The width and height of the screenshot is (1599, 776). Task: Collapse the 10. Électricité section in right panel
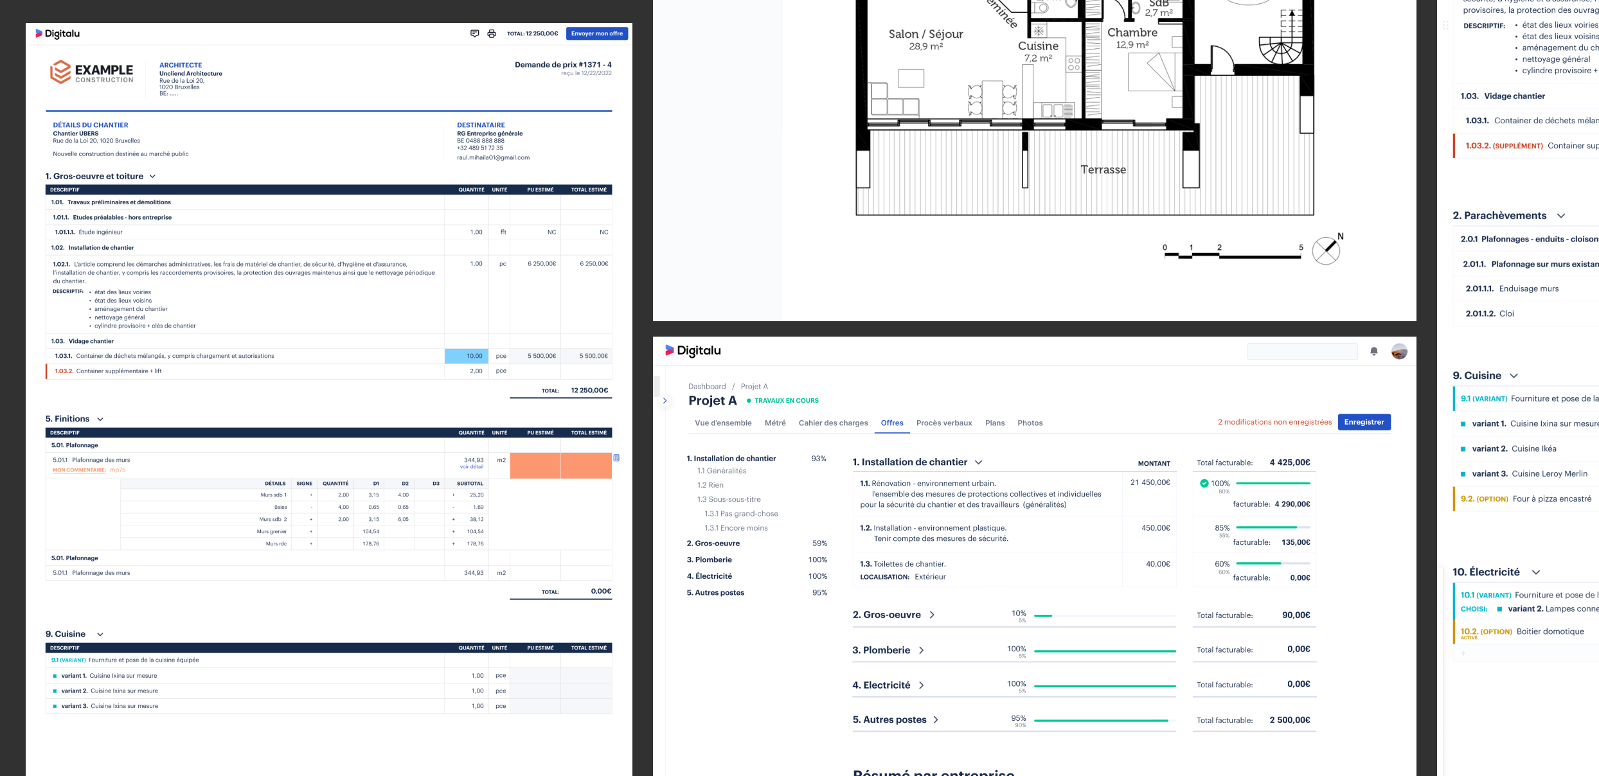point(1536,572)
